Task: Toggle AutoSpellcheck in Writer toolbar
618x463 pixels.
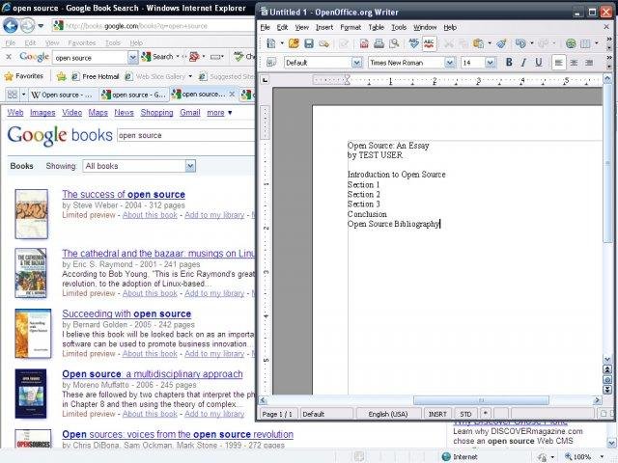Action: pyautogui.click(x=429, y=43)
